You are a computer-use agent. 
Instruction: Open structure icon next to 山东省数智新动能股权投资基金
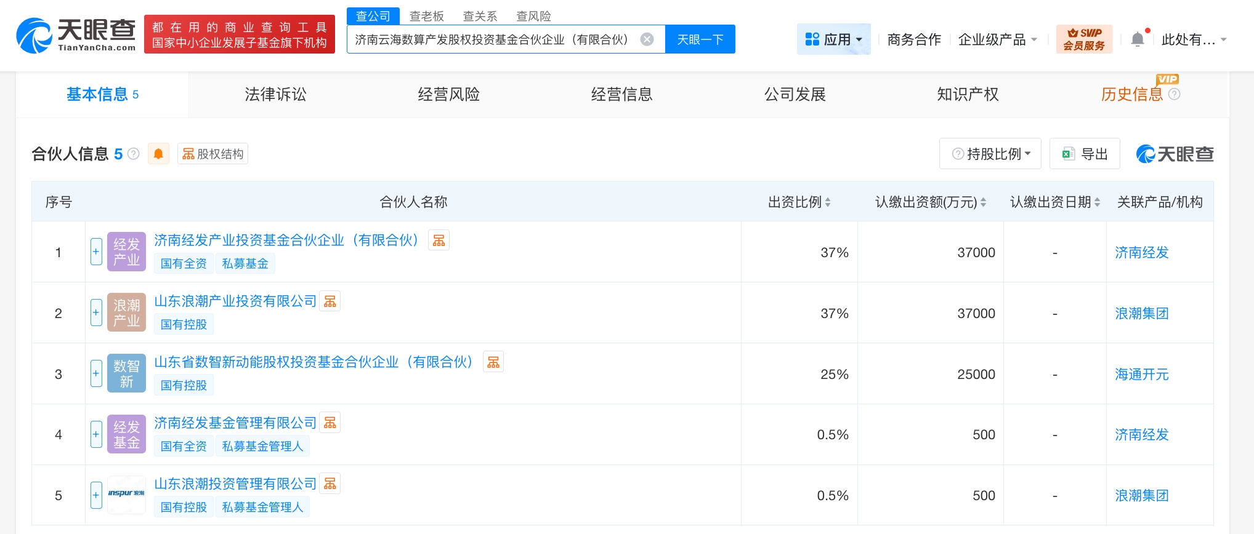[493, 362]
